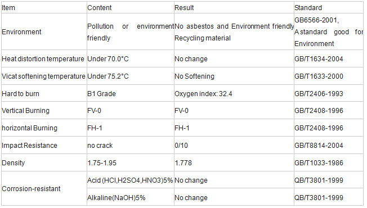Click the 1.75-1.95 density range cell

tap(102, 163)
